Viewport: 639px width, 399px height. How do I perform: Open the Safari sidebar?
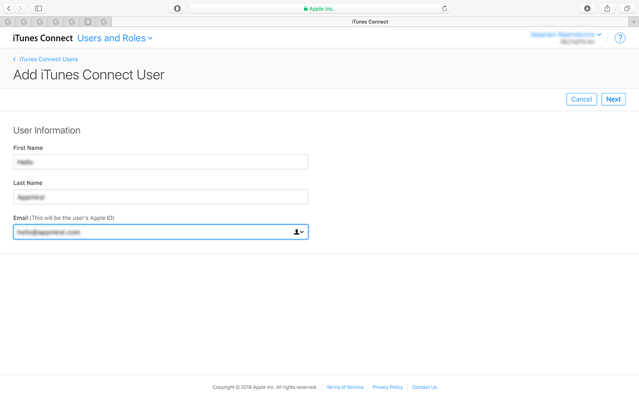pyautogui.click(x=37, y=8)
